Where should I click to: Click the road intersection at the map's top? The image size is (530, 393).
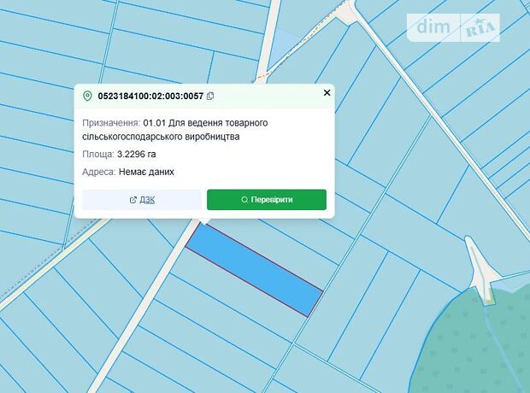click(x=348, y=12)
